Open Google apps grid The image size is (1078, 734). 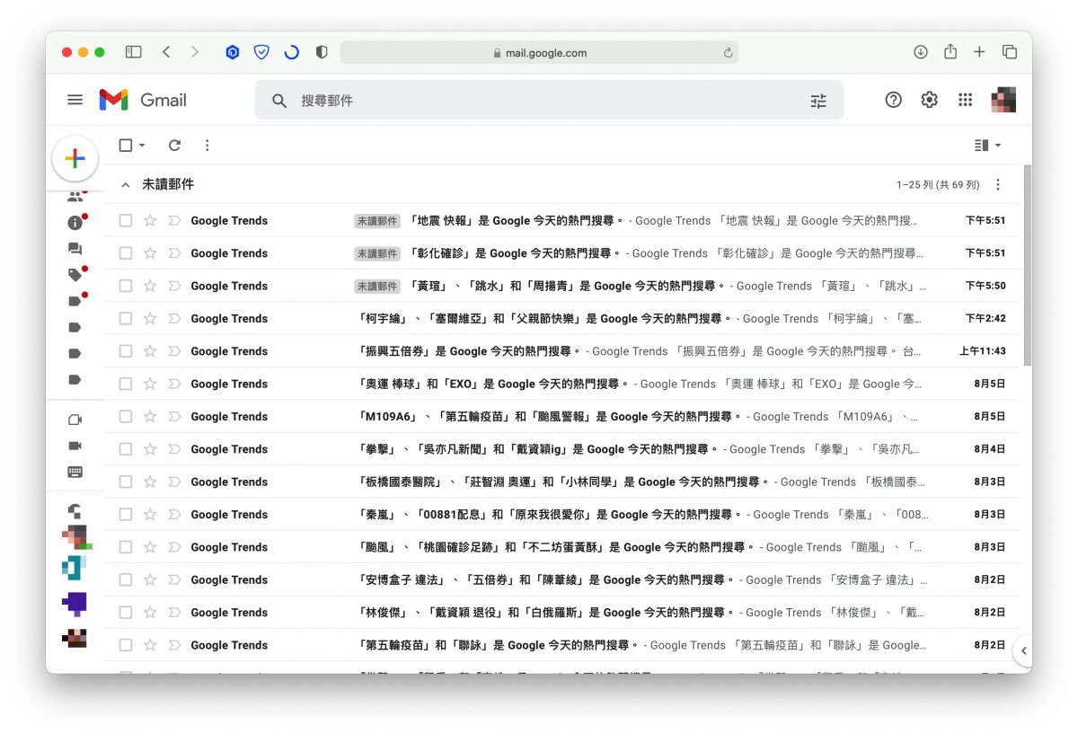[966, 100]
